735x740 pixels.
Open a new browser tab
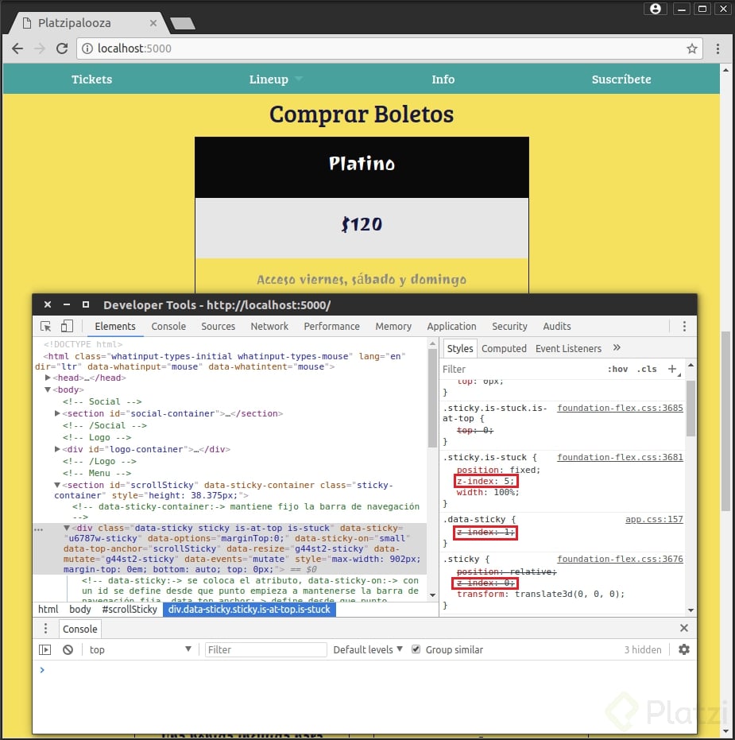click(x=182, y=23)
